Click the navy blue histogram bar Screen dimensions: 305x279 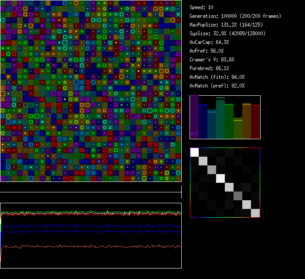pos(203,122)
